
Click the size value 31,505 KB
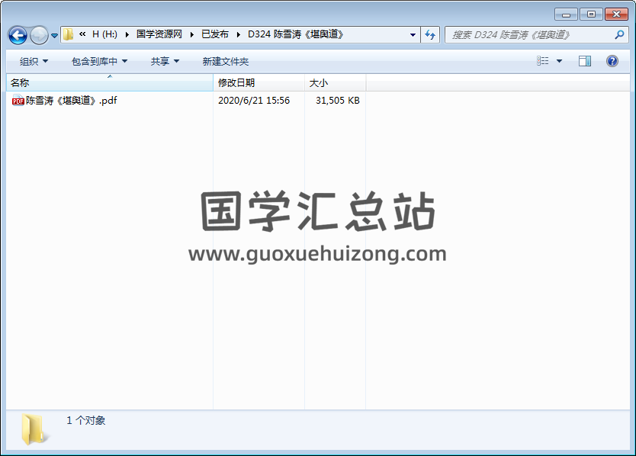(x=338, y=100)
